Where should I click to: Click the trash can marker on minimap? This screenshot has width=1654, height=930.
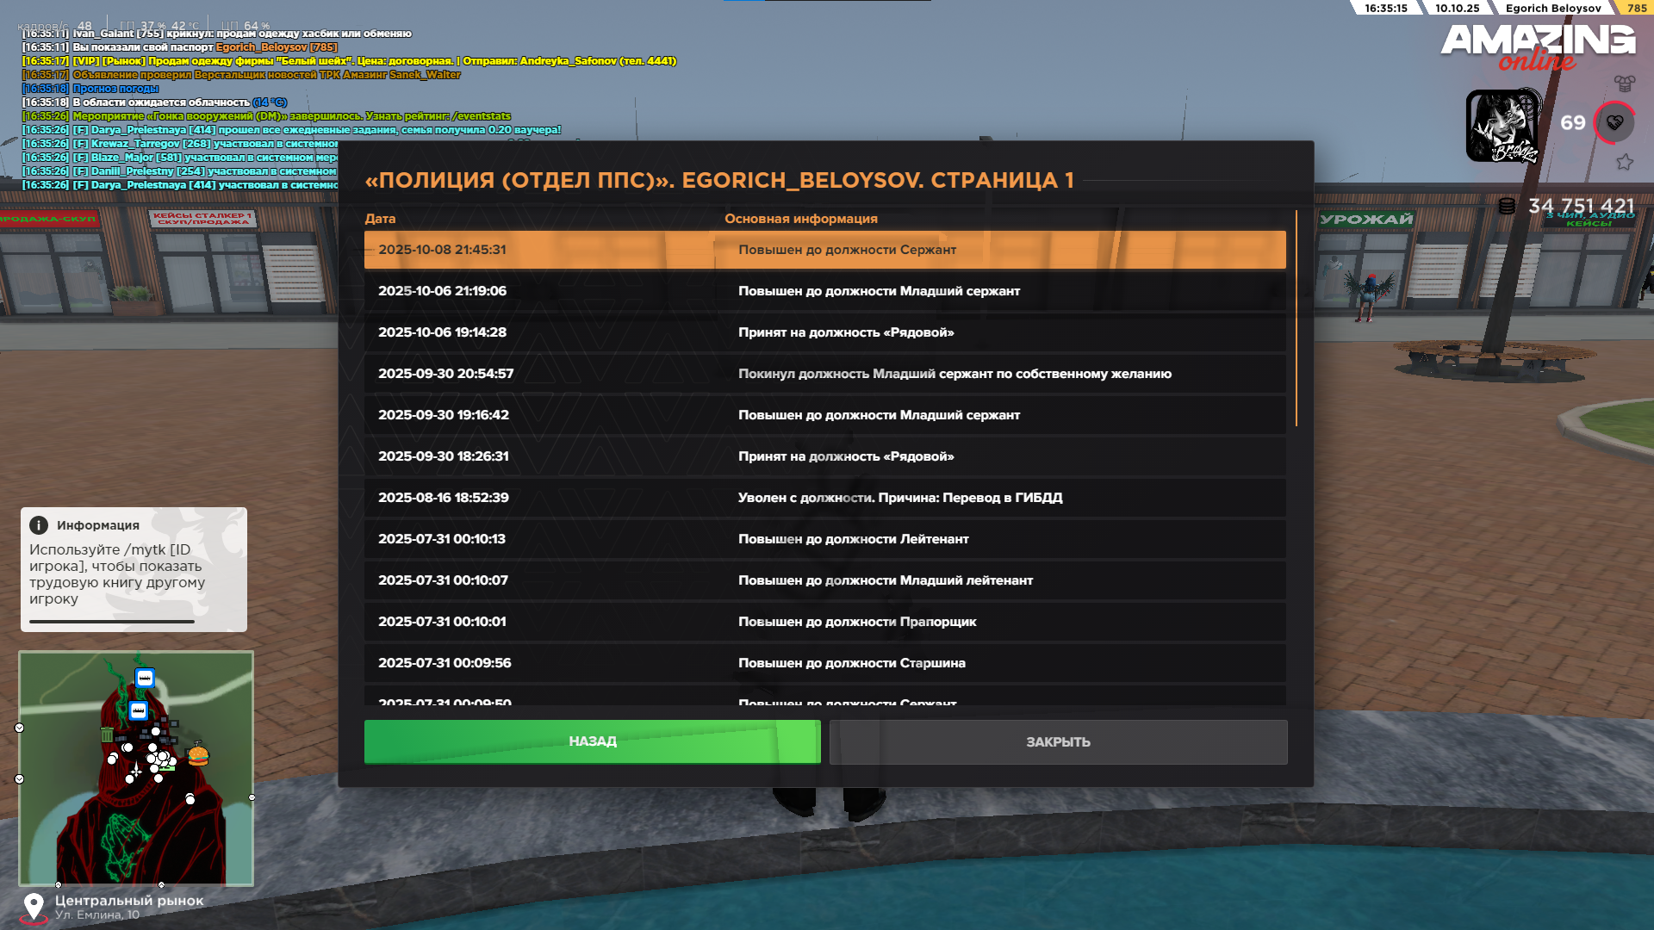coord(107,735)
